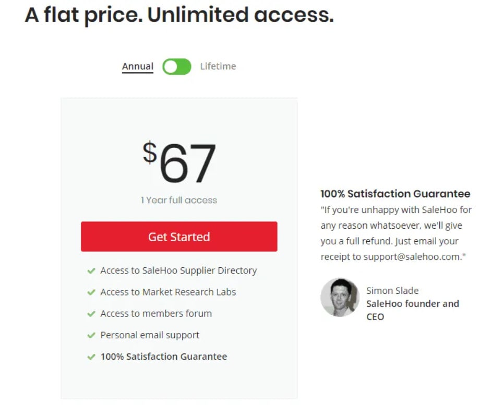Toggle the Annual/Lifetime pricing switch
Viewport: 492px width, 414px height.
click(177, 66)
